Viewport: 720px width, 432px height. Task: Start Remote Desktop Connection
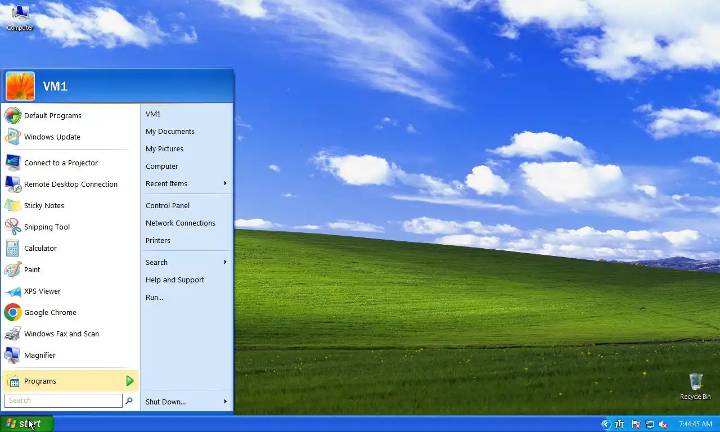point(70,184)
